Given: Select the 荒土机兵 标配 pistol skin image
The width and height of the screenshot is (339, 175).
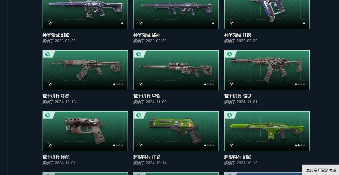Looking at the screenshot, I should click(85, 131).
